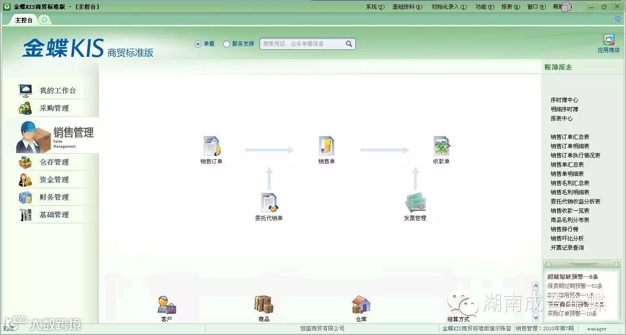Click 恒盛商贸有限公司 in the status bar

tap(322, 329)
